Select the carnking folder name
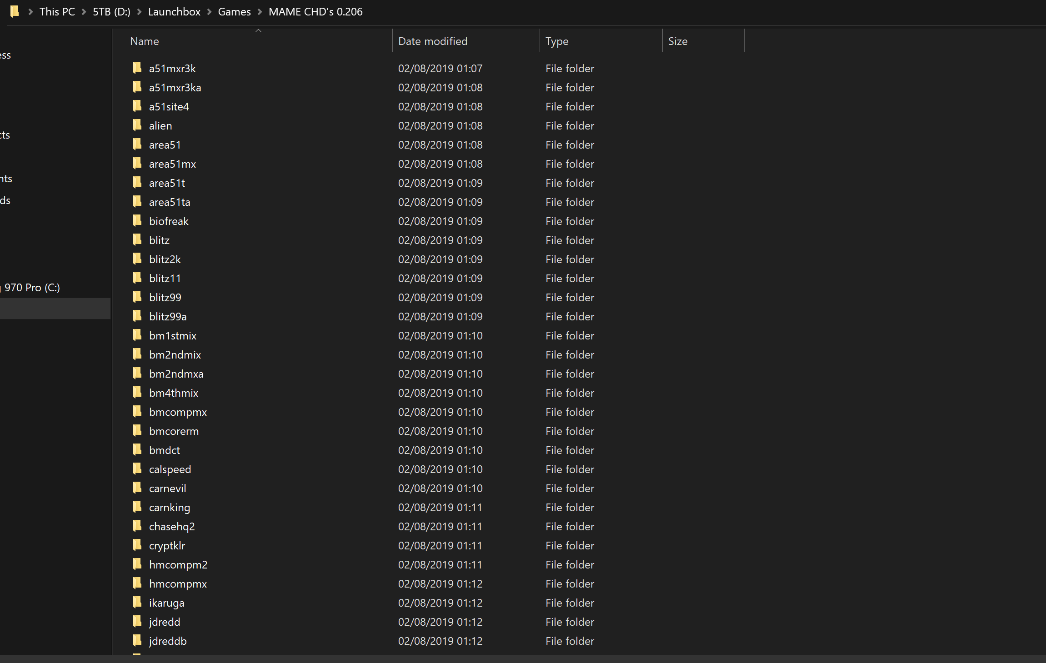Screen dimensions: 1046x663 pyautogui.click(x=170, y=508)
